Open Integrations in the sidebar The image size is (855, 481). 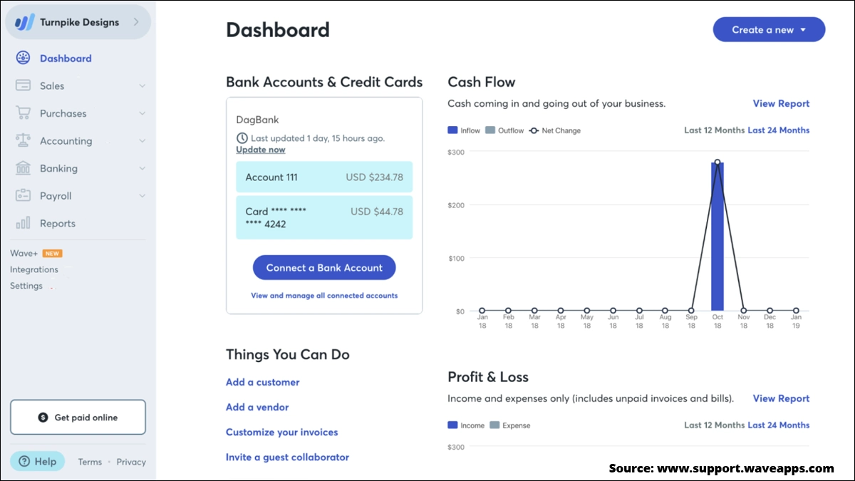pos(34,269)
